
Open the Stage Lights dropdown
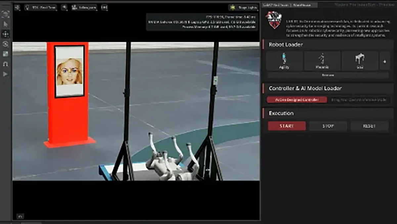(x=243, y=7)
